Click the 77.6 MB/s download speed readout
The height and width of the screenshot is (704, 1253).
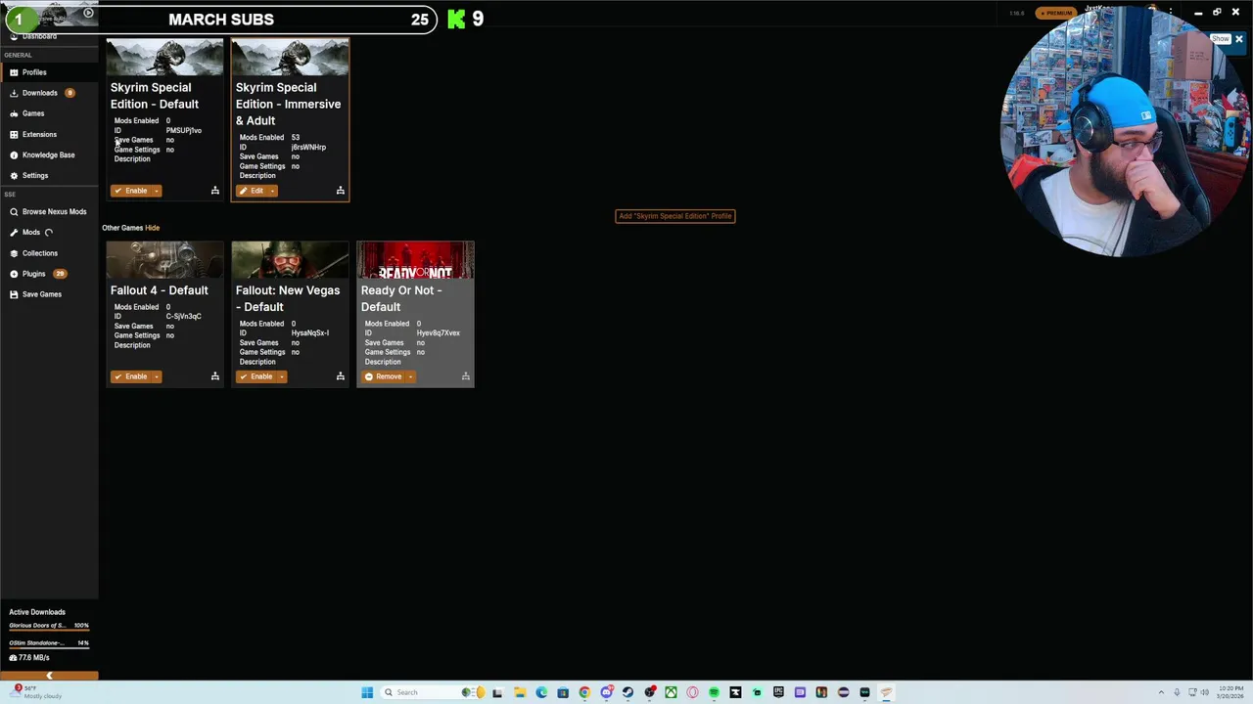coord(29,658)
